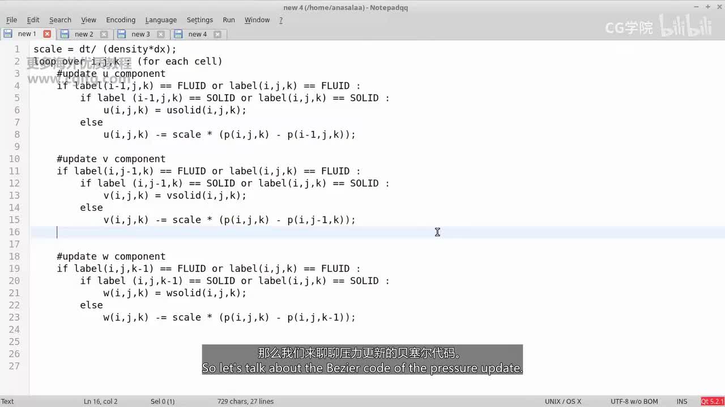Switch to the new 2 tab
The image size is (725, 407).
click(84, 34)
